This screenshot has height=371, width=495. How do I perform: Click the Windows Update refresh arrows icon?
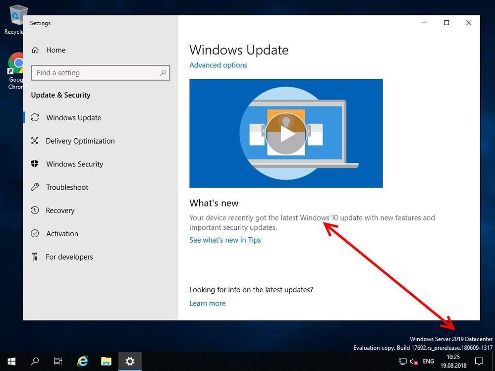(x=35, y=118)
